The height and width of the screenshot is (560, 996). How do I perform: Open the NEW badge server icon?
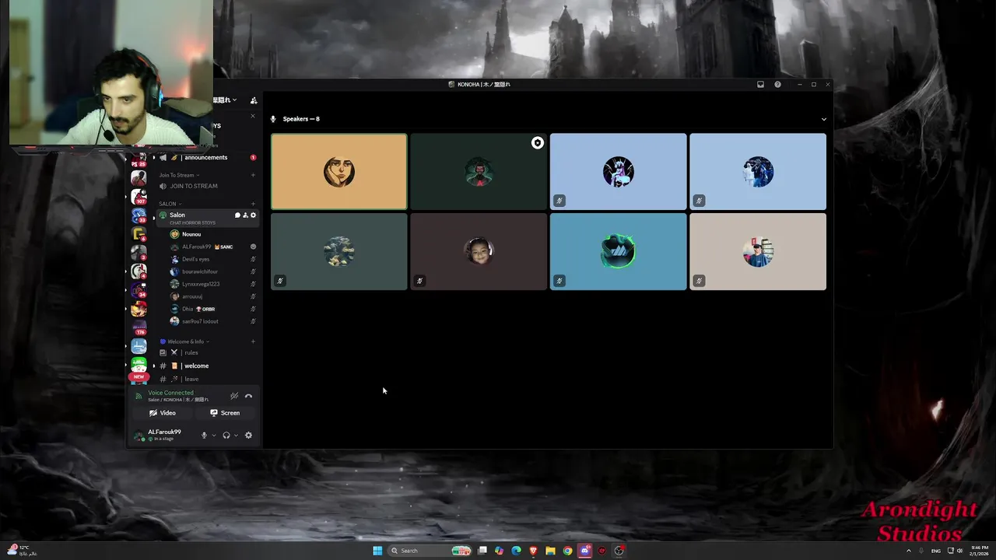[139, 368]
